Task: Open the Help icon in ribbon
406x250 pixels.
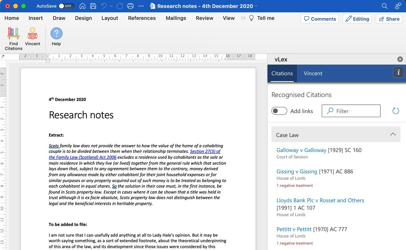Action: (x=56, y=37)
